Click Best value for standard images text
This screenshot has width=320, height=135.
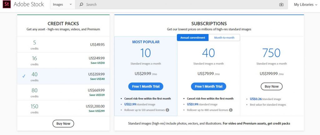268,105
